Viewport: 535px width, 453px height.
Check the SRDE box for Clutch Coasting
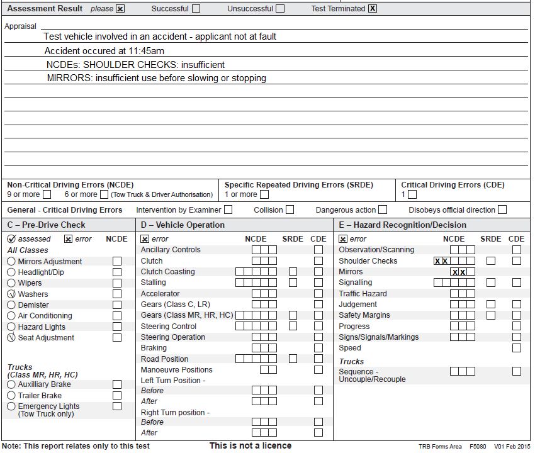pyautogui.click(x=293, y=272)
